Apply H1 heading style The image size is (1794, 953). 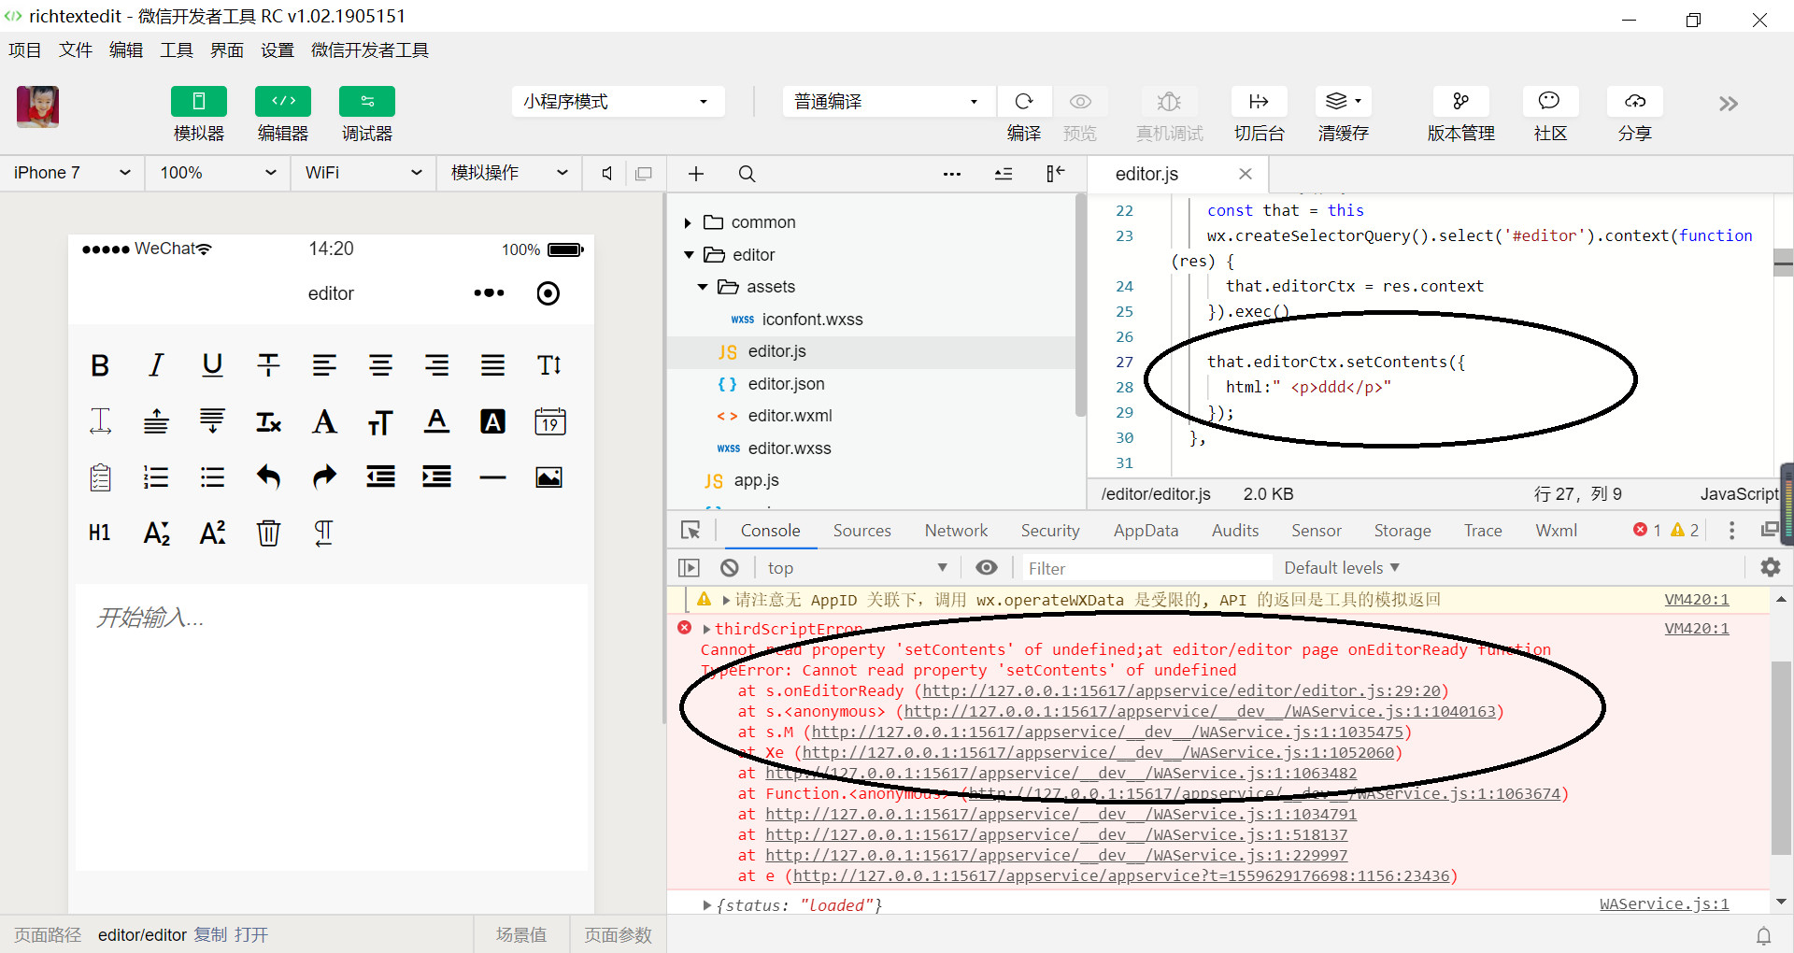(100, 533)
